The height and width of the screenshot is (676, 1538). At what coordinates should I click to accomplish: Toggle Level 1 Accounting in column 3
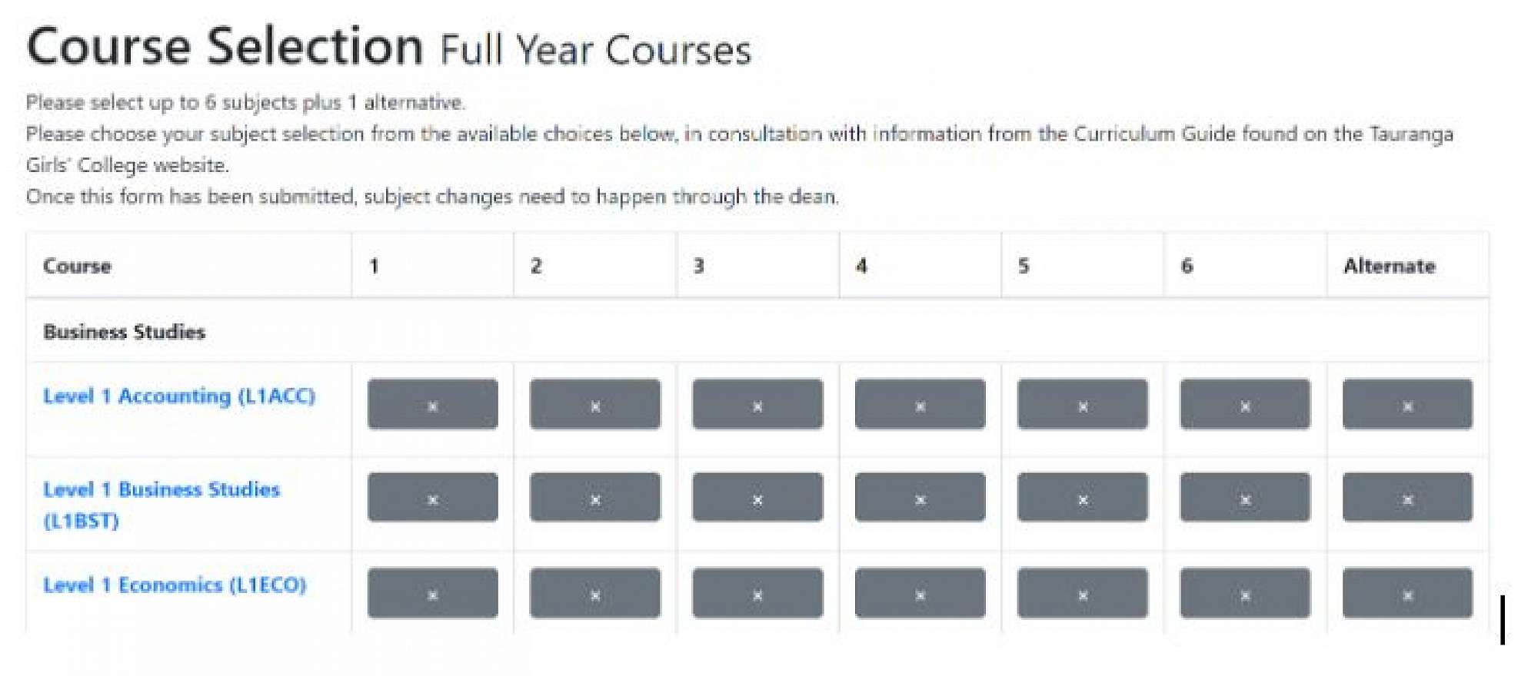coord(757,404)
